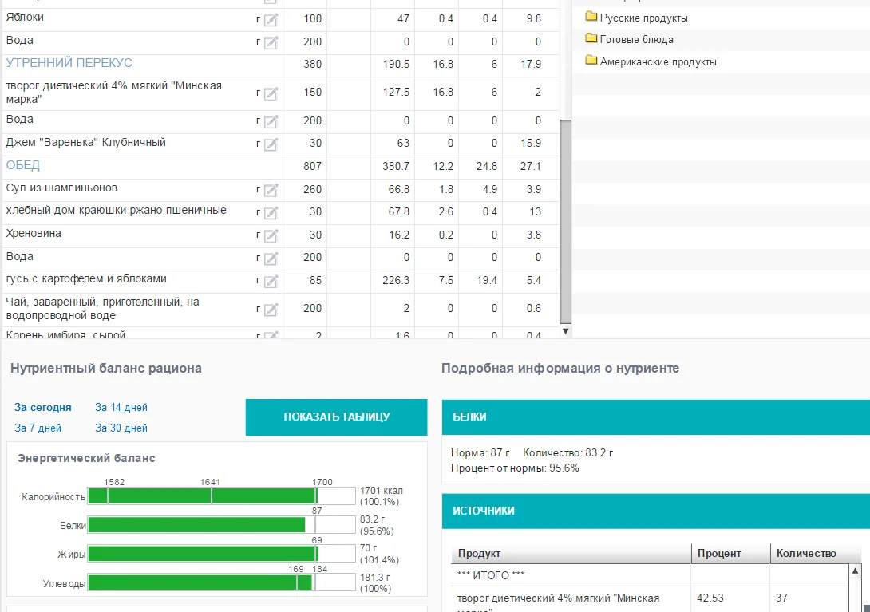The width and height of the screenshot is (870, 612).
Task: Click the Яблоки product name
Action: [x=25, y=18]
